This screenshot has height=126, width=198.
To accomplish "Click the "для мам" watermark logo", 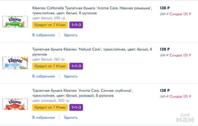I will tap(184, 118).
